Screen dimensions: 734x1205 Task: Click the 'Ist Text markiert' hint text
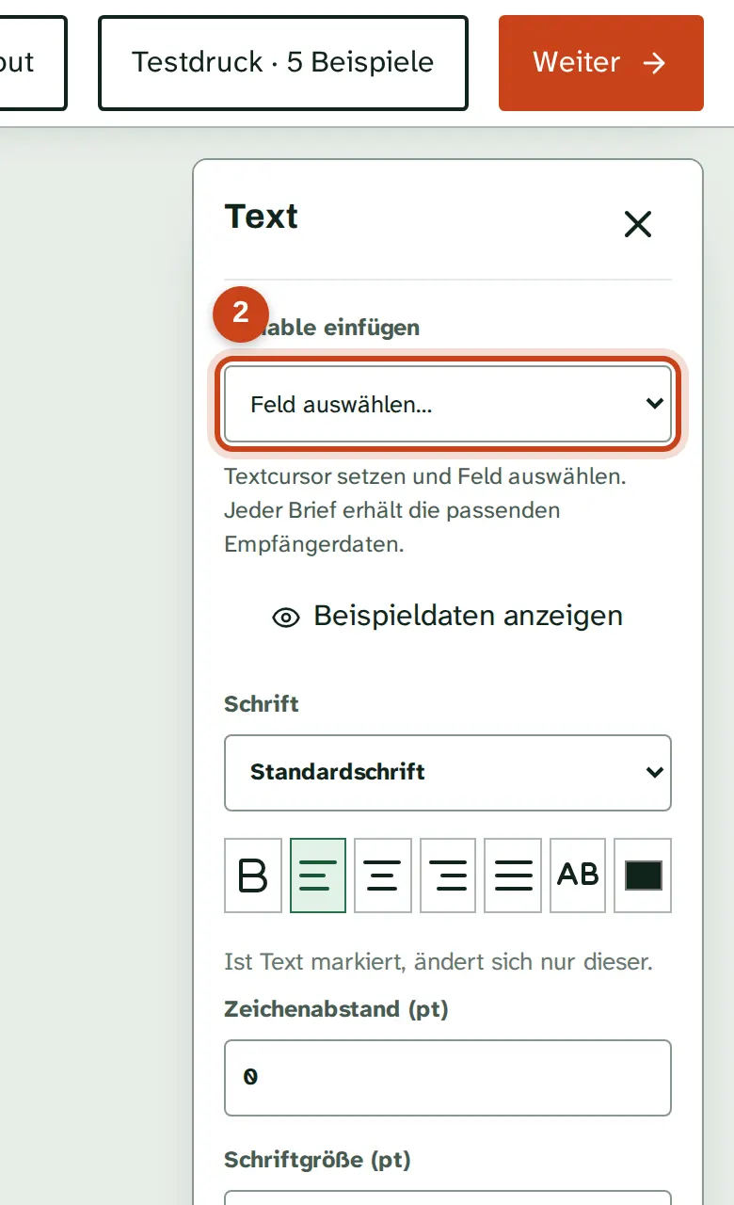pyautogui.click(x=439, y=962)
